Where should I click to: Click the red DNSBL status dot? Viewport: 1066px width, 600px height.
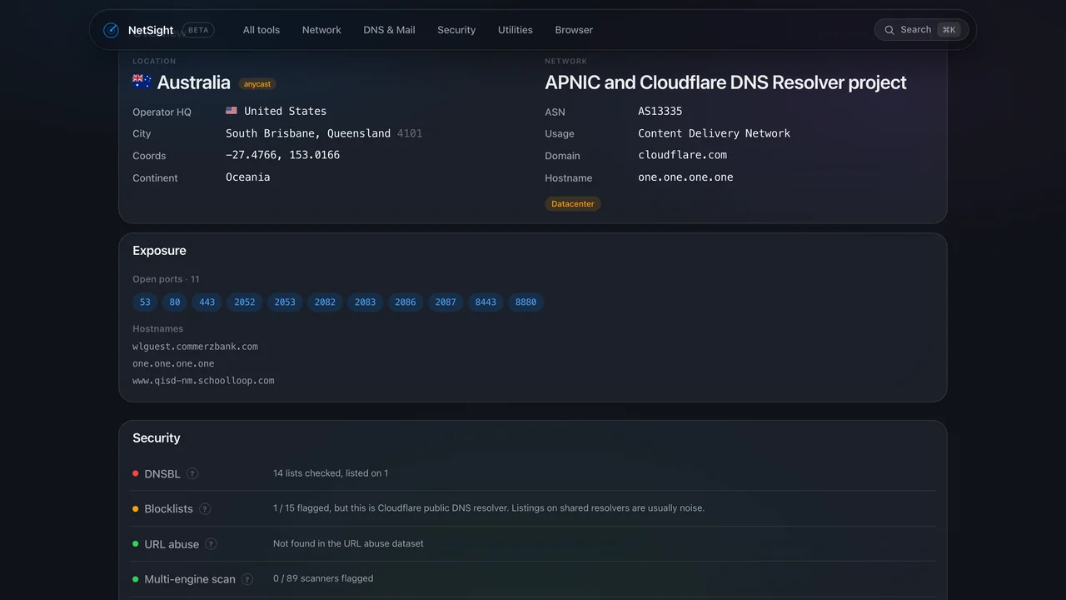point(136,473)
